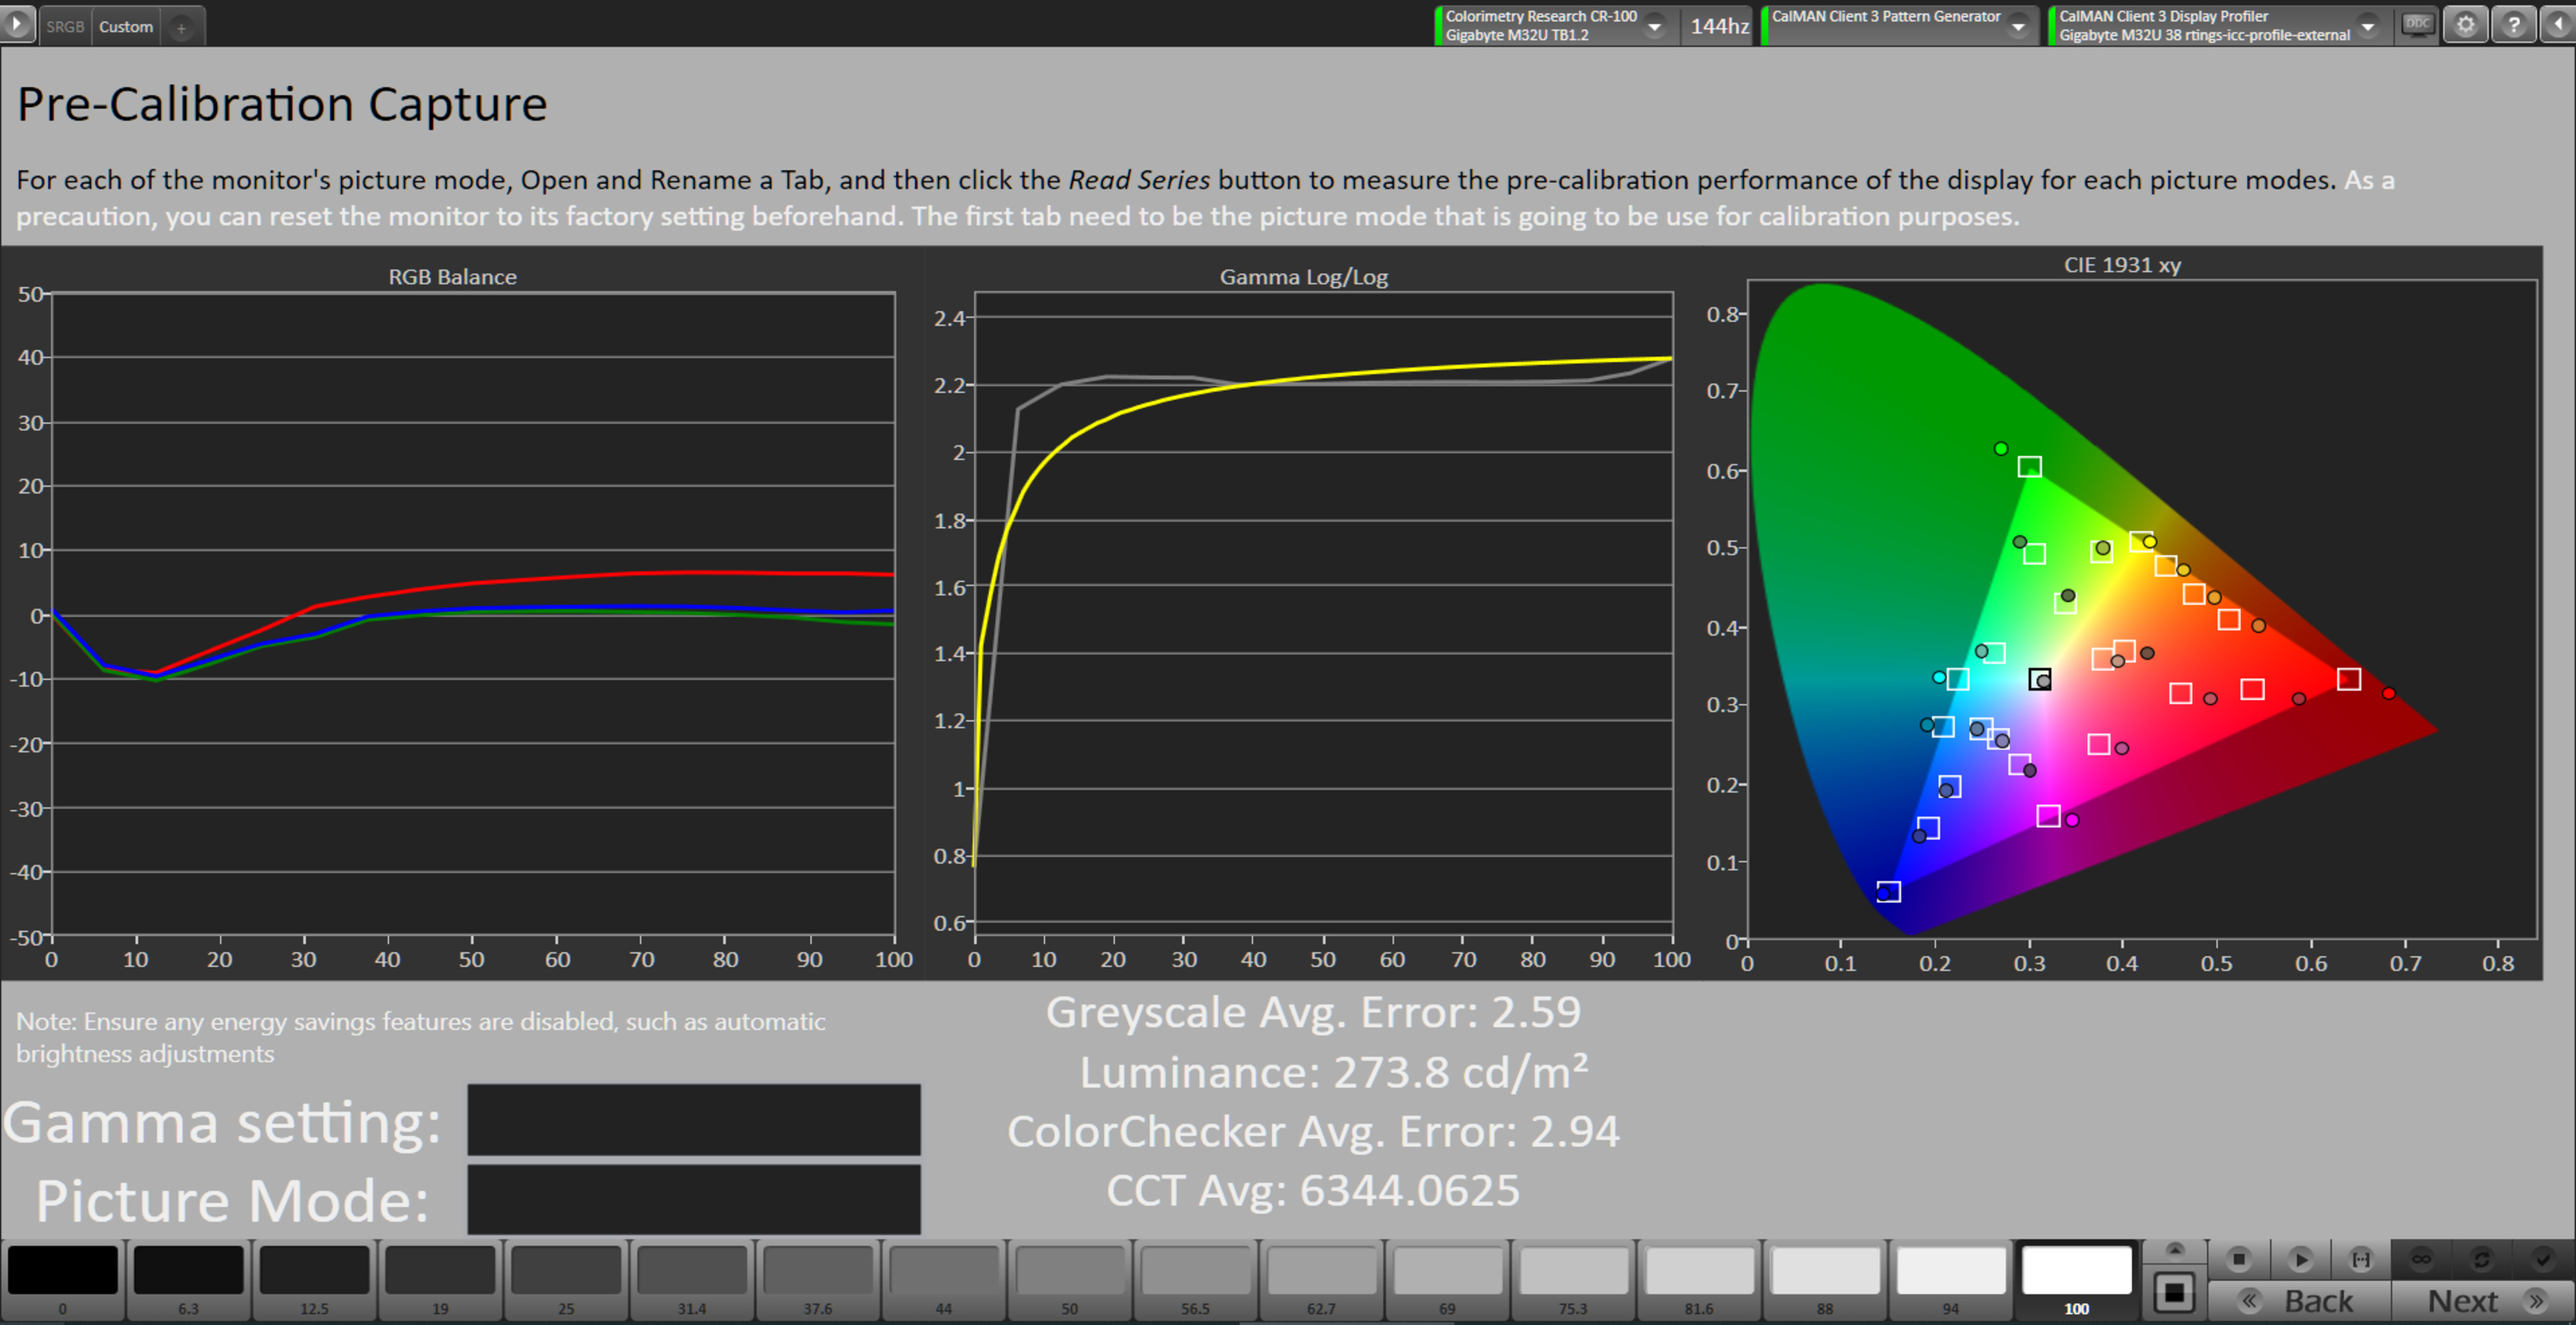Expand the CalMAN Client 3 Pattern Generator dropdown
2576x1325 pixels.
point(2019,26)
